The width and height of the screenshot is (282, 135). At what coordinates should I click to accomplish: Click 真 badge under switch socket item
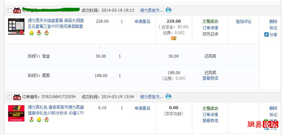39,33
